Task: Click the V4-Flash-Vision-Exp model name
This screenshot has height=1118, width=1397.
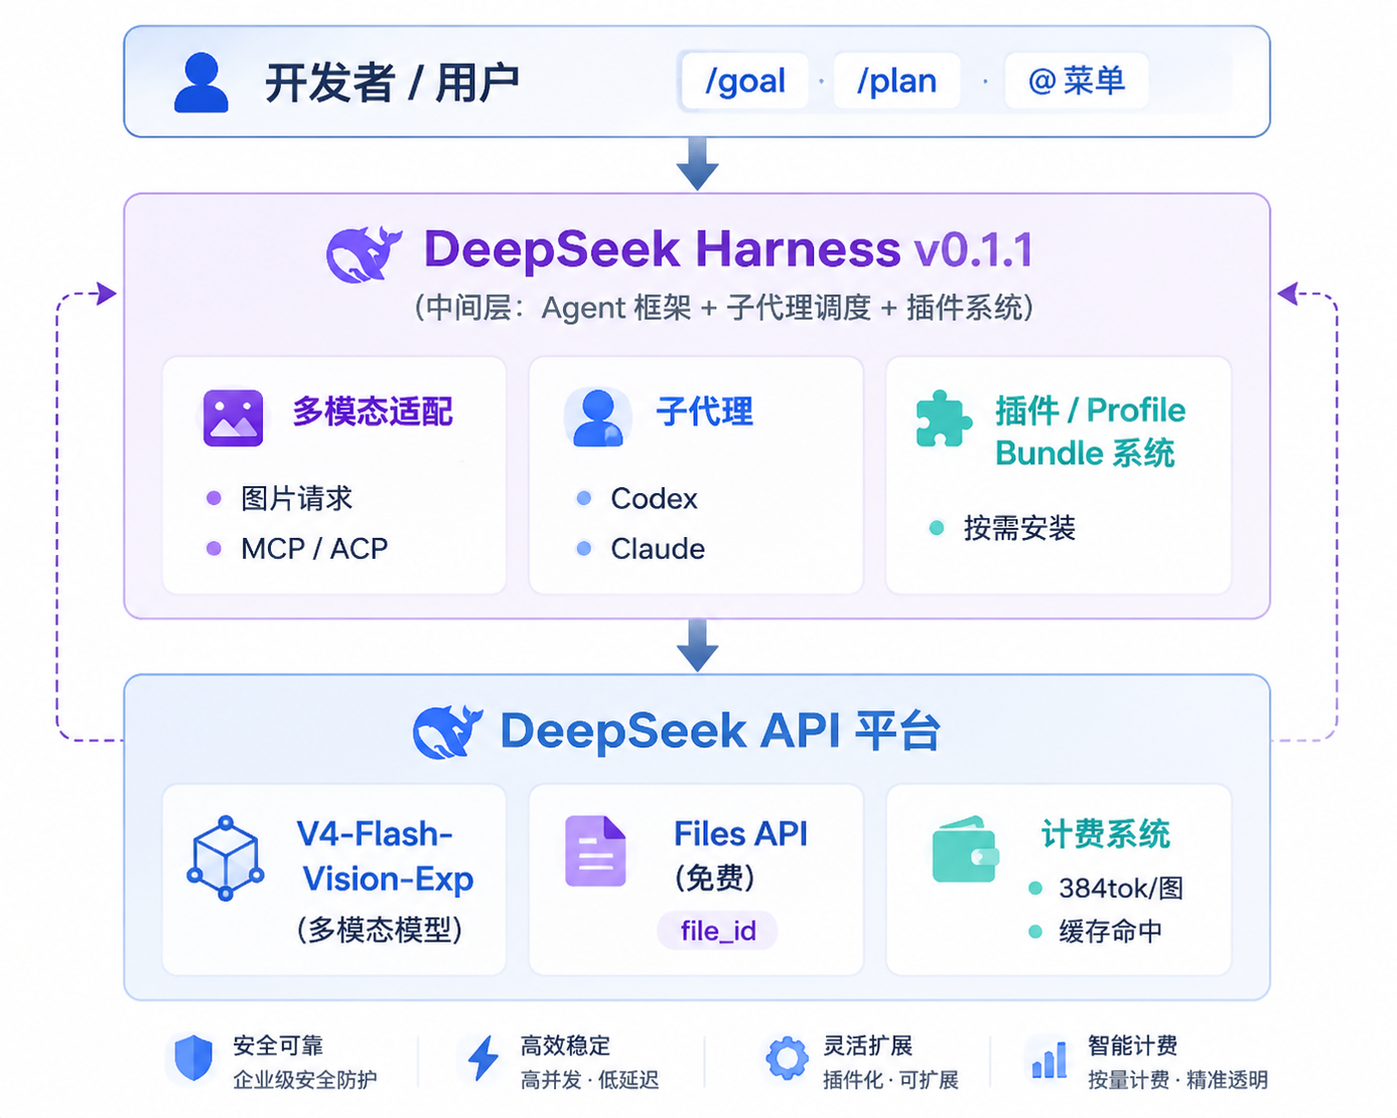Action: [x=385, y=857]
